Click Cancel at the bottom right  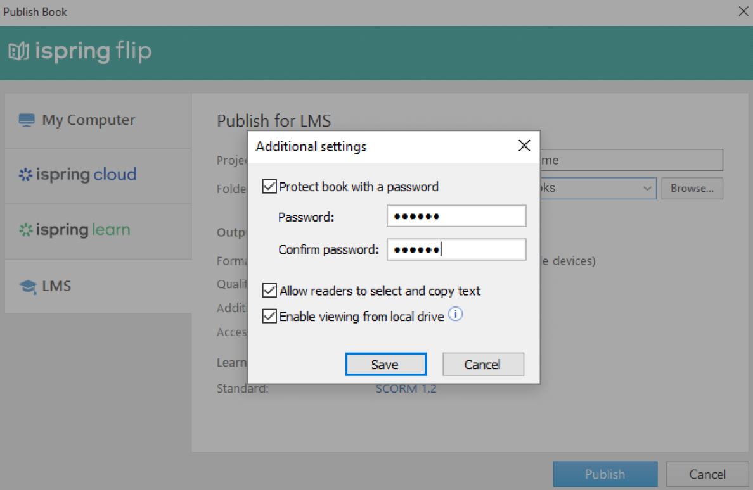(x=707, y=474)
